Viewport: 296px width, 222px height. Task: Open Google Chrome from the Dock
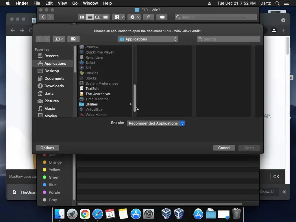[85, 214]
